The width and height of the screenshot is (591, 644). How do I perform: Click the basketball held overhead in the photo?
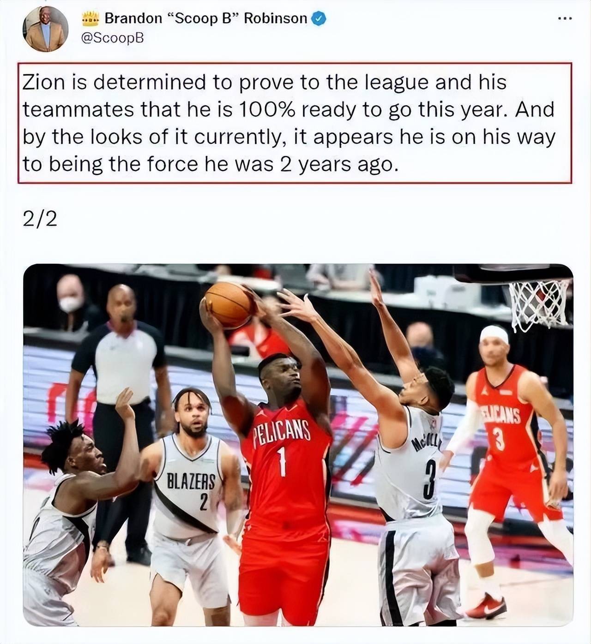[230, 305]
